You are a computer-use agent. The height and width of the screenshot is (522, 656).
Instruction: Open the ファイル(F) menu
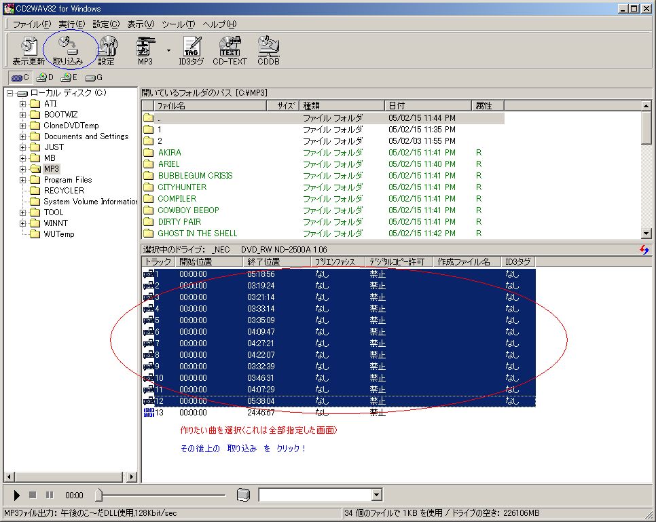pyautogui.click(x=31, y=24)
